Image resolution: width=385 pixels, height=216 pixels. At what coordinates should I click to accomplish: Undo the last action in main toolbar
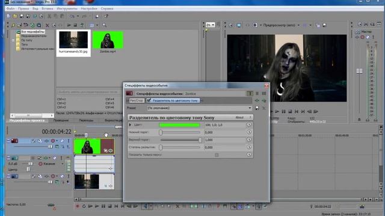pos(72,16)
